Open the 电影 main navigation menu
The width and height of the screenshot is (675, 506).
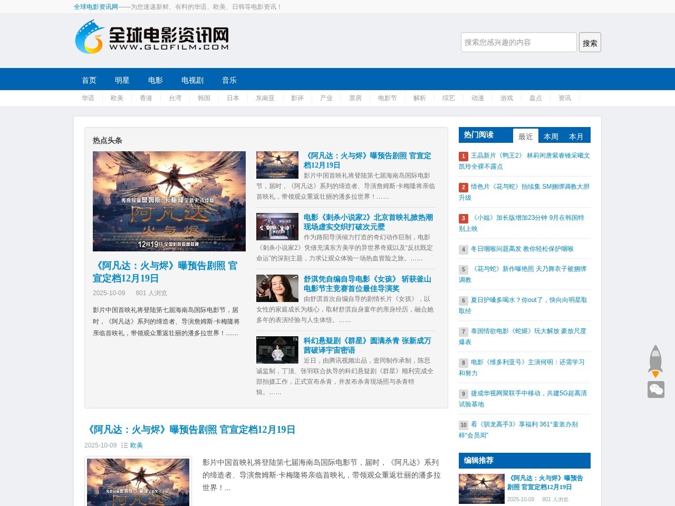click(156, 80)
